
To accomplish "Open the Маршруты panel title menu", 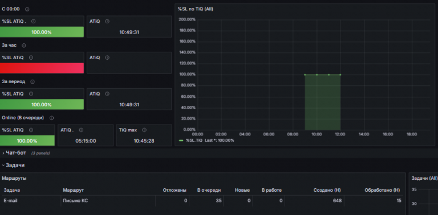I will click(14, 178).
